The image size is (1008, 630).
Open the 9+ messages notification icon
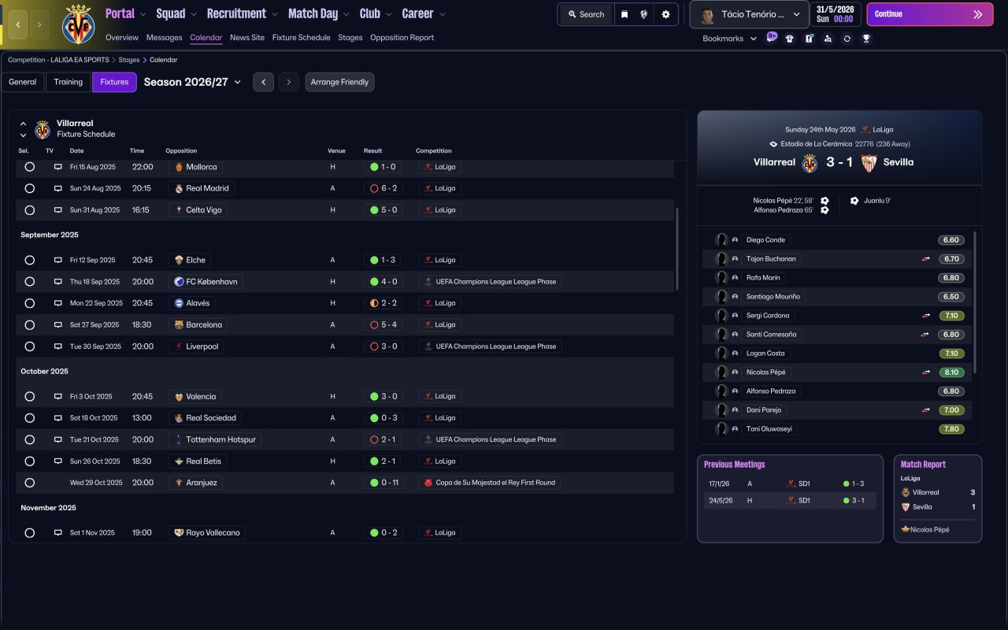[x=771, y=38]
